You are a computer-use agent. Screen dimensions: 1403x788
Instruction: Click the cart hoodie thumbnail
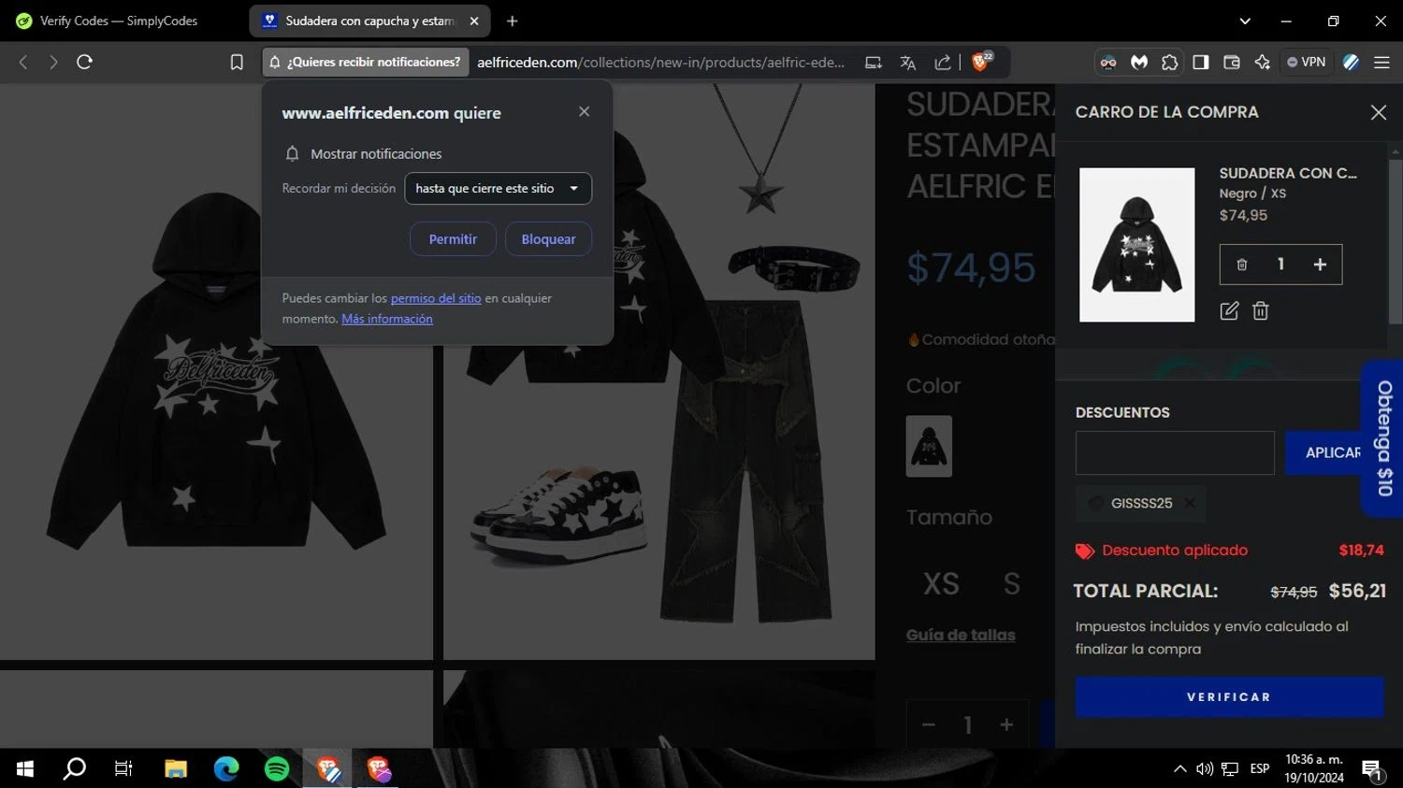pos(1137,245)
